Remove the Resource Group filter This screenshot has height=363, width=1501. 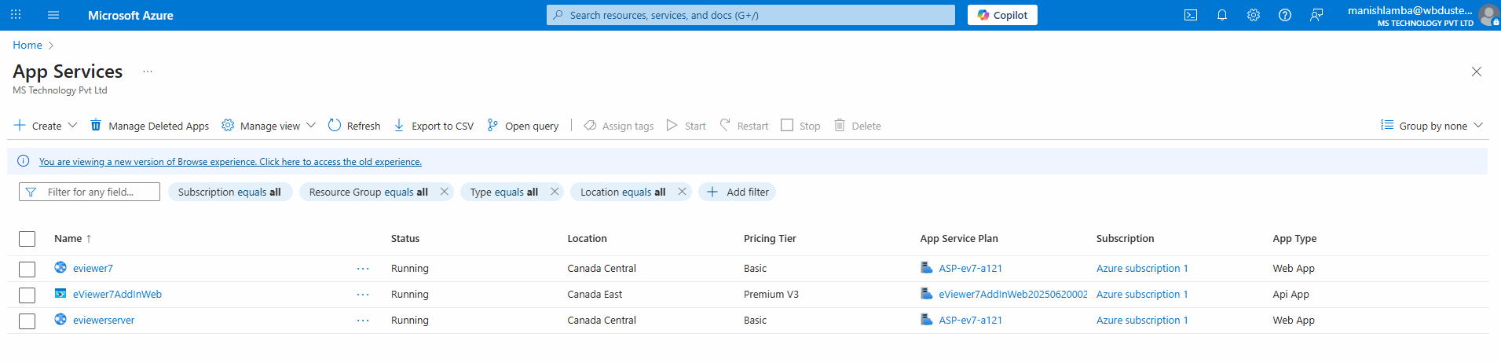click(445, 191)
